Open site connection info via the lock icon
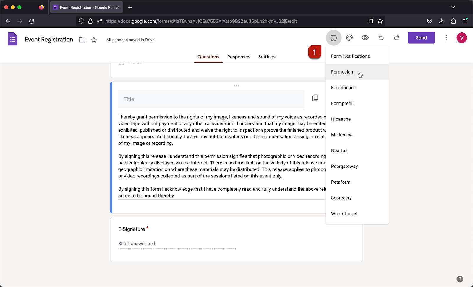 (90, 21)
